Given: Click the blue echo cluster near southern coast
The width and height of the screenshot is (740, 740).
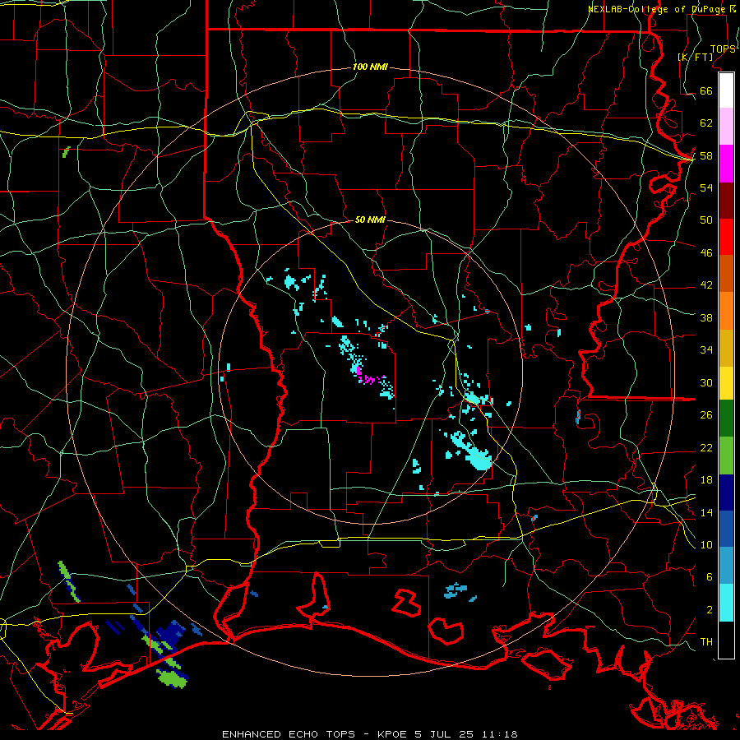Looking at the screenshot, I should pyautogui.click(x=456, y=590).
